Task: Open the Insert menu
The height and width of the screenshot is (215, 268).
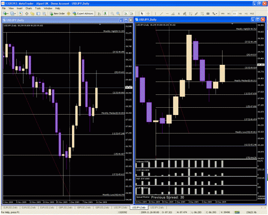Action: (x=19, y=8)
